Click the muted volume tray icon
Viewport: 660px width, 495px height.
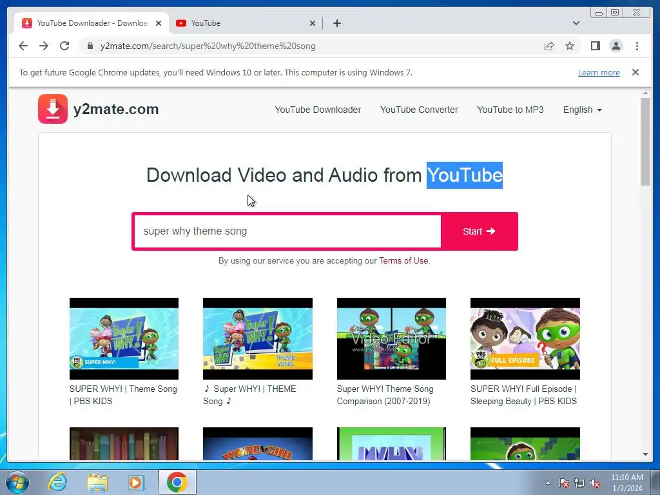tap(595, 483)
